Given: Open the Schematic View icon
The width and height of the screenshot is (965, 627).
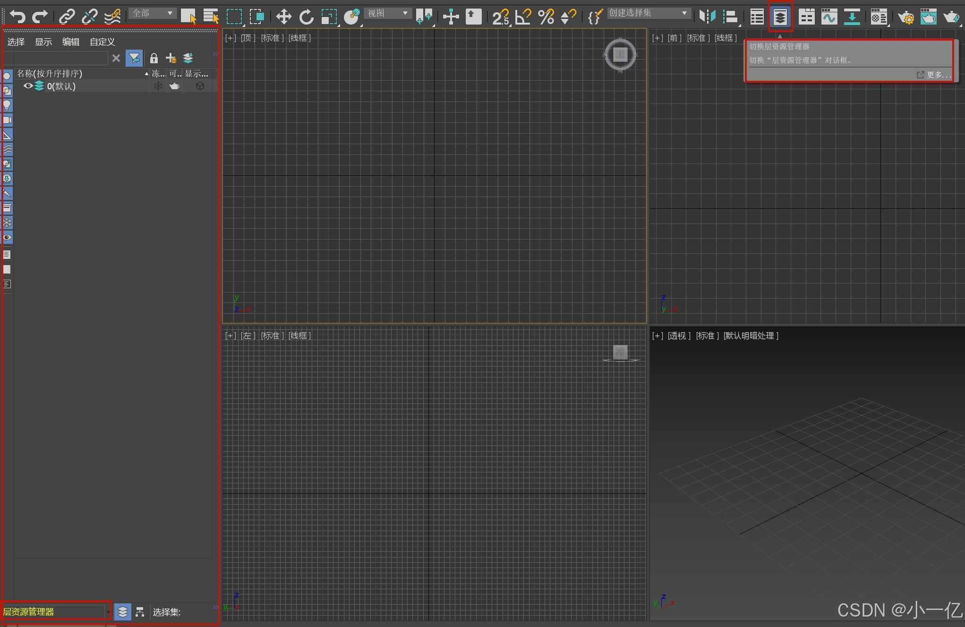Looking at the screenshot, I should 852,17.
